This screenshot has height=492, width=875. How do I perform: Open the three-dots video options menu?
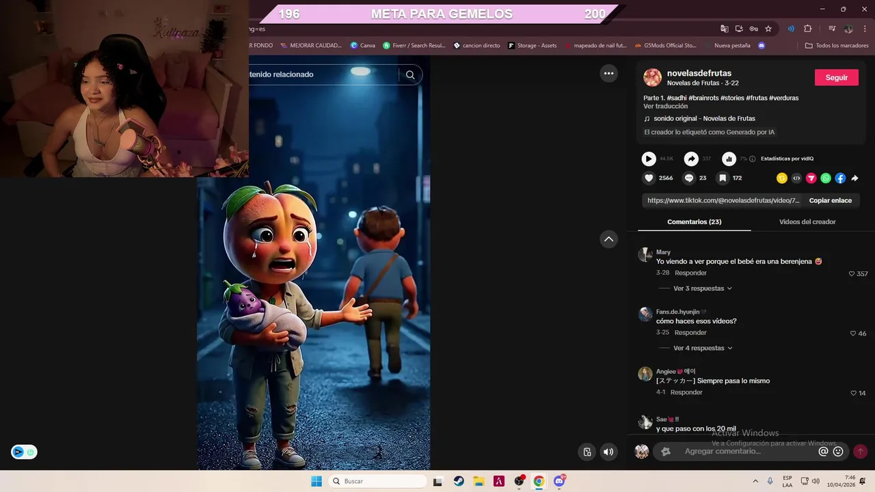pos(608,73)
